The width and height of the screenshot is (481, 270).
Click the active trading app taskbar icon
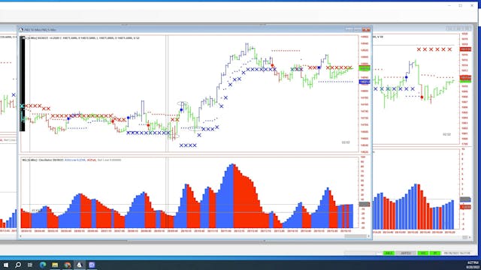pyautogui.click(x=80, y=265)
